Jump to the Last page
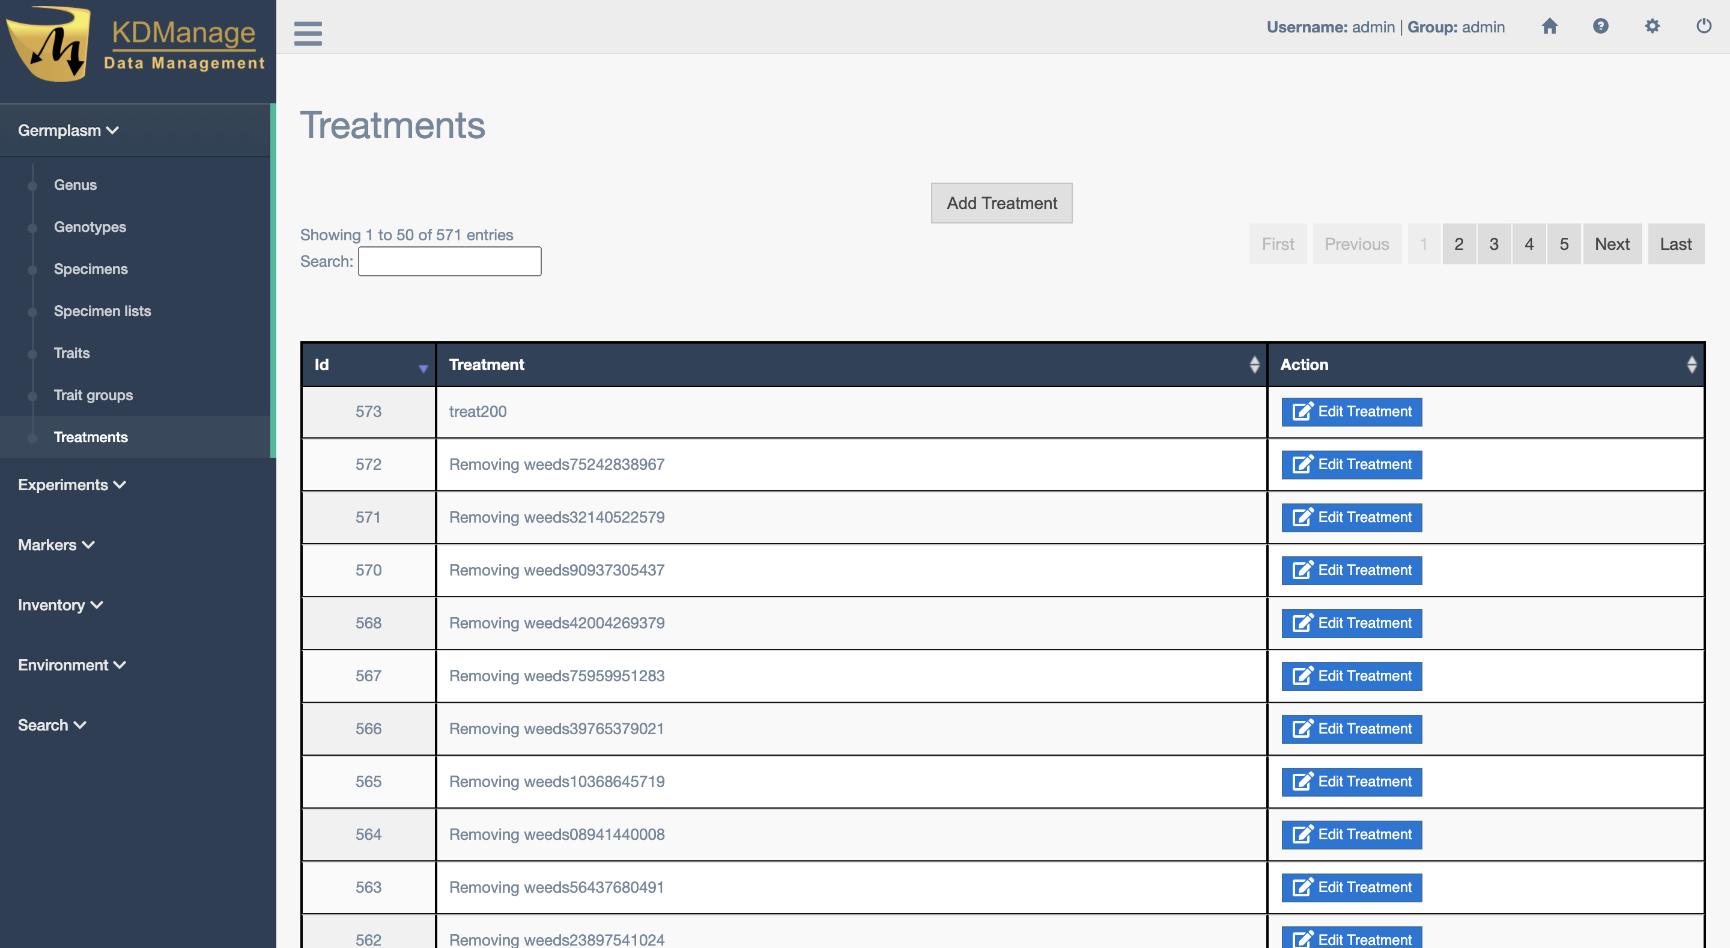1730x948 pixels. coord(1675,244)
